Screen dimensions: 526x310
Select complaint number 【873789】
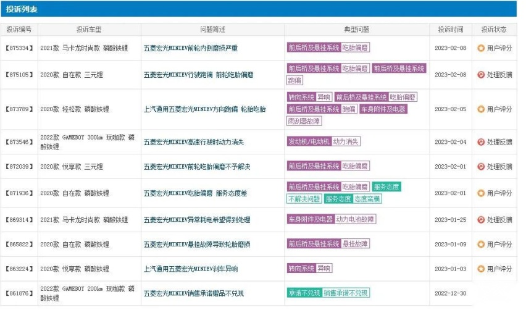19,109
